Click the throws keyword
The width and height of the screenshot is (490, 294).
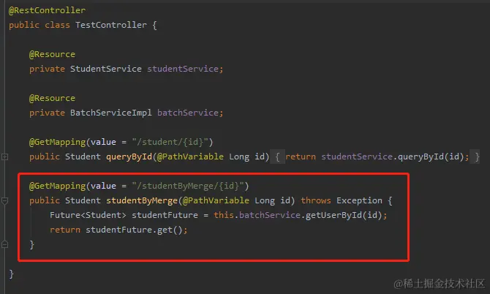(316, 200)
